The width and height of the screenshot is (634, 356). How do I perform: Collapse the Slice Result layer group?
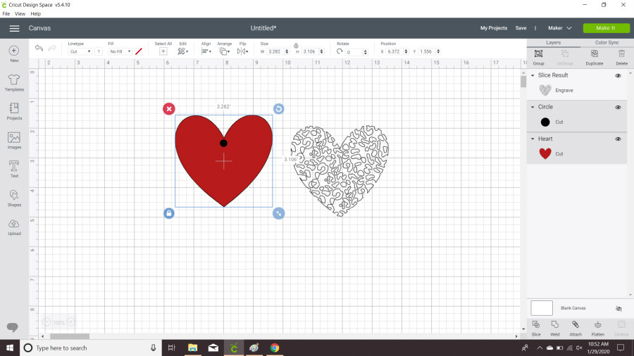tap(533, 75)
